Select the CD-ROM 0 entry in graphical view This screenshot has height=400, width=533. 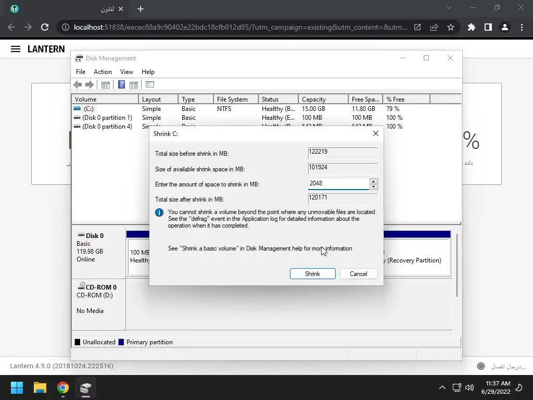pos(98,304)
